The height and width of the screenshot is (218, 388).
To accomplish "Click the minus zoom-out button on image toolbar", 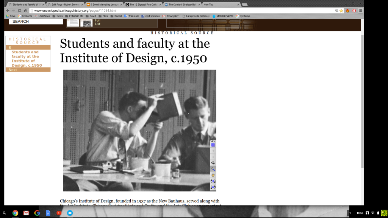I will point(213,157).
